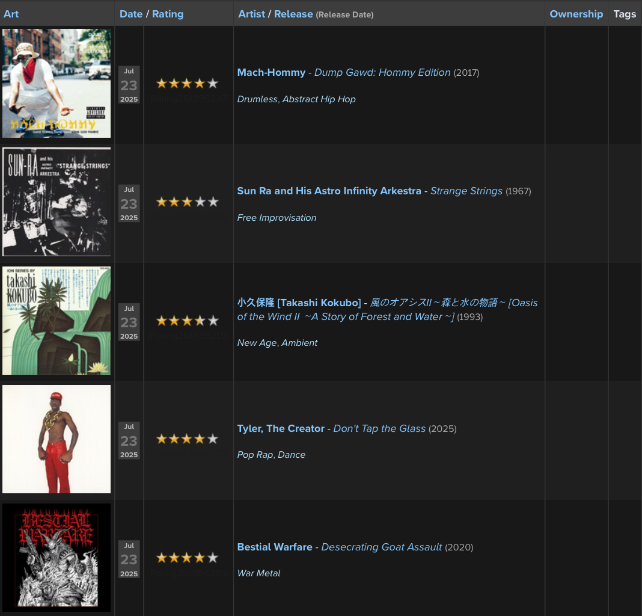Select the "Drumless, Abstract Hip Hop" genre text
642x616 pixels.
click(x=296, y=99)
